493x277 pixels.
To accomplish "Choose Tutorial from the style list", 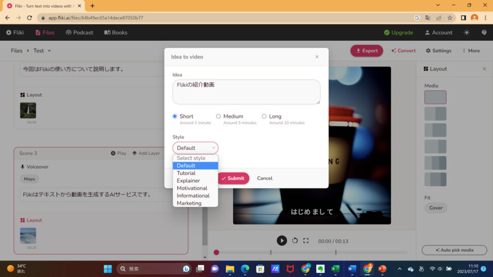I will click(x=195, y=173).
